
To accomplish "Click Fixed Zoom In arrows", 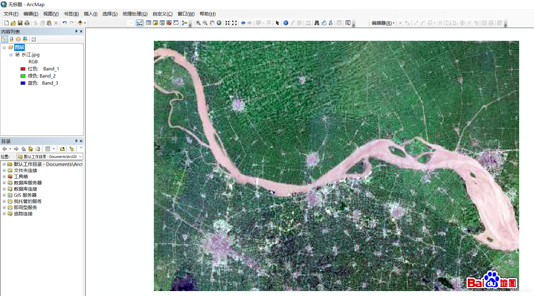I will (x=228, y=23).
